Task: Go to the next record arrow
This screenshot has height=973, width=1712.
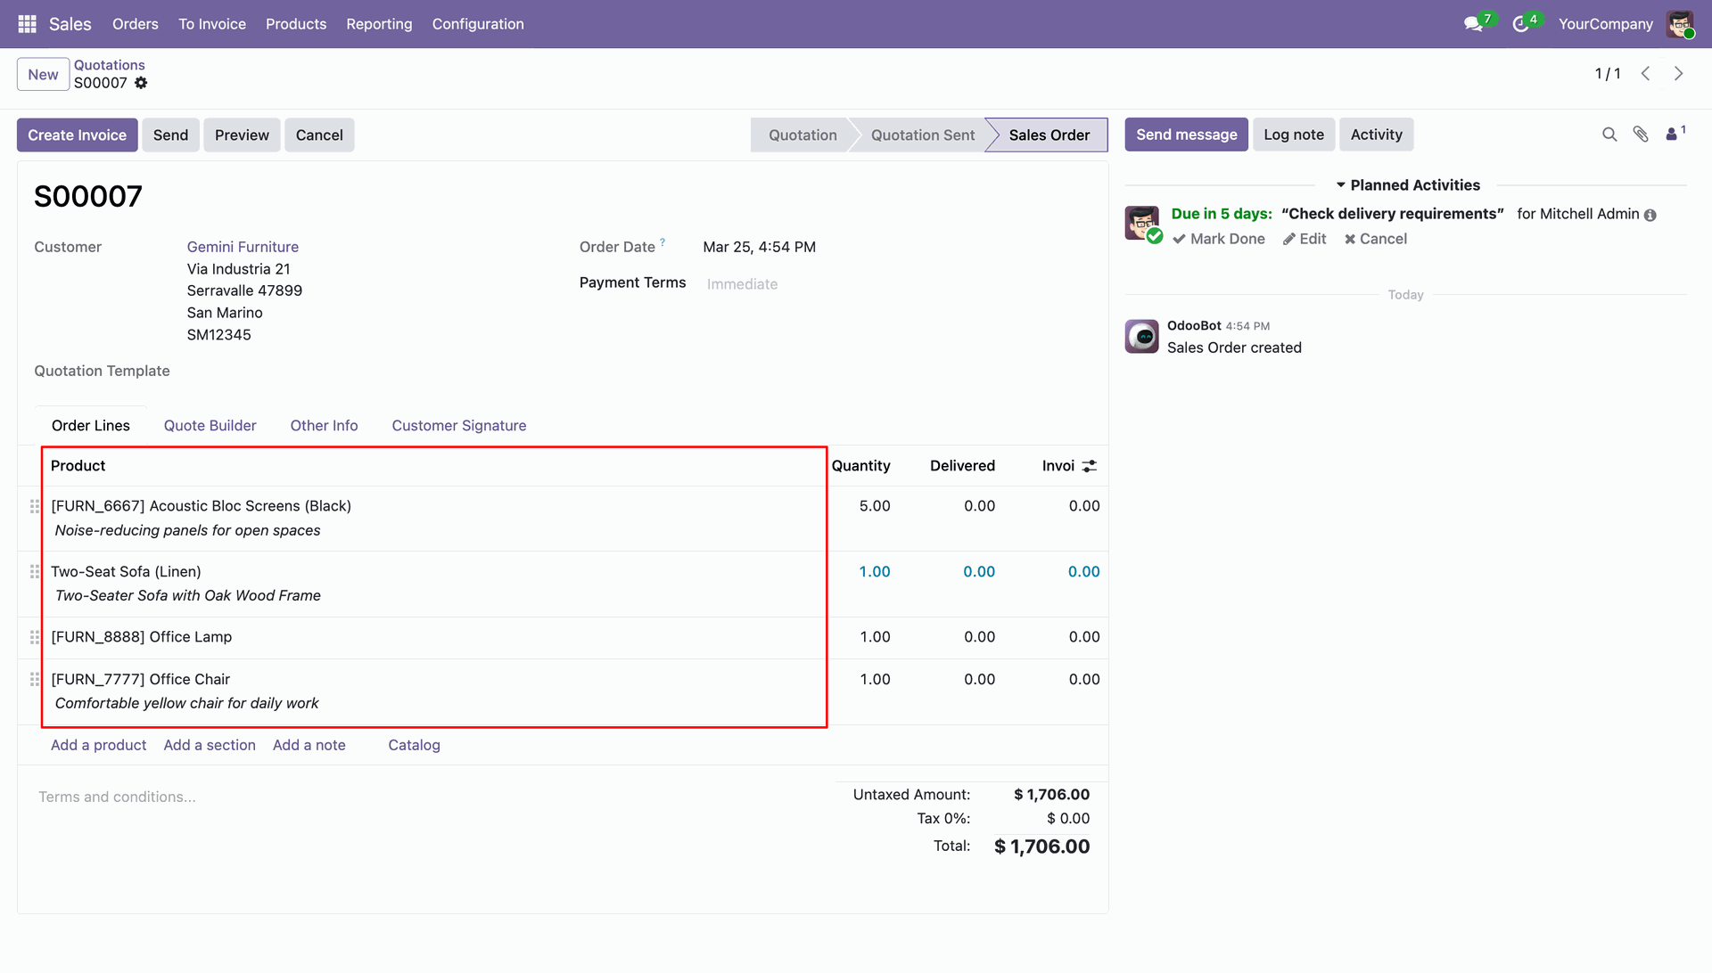Action: pos(1678,74)
